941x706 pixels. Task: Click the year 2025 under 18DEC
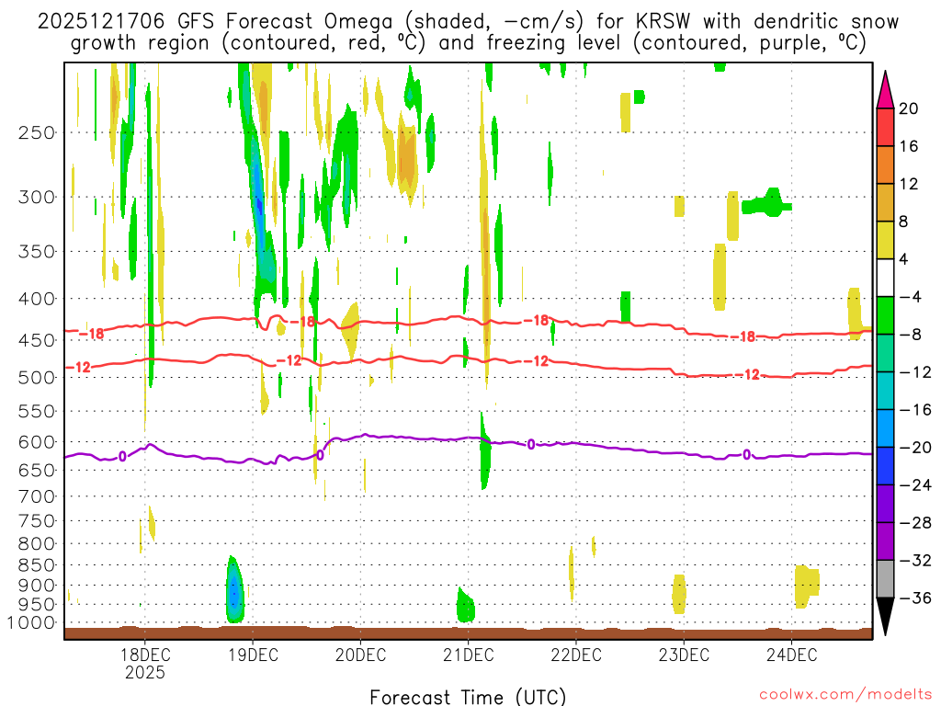click(144, 672)
